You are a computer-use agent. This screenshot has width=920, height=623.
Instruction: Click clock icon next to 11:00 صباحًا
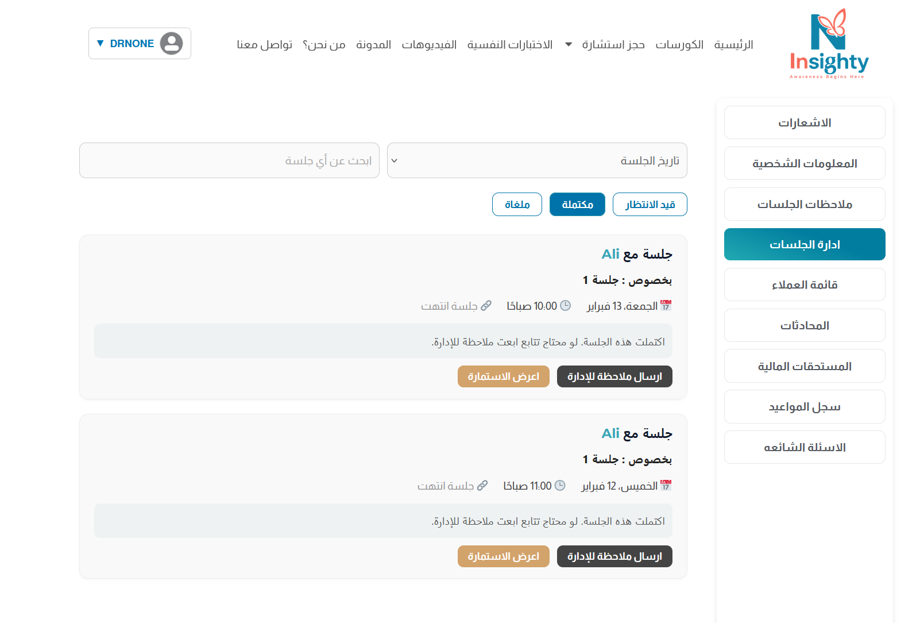pos(560,486)
